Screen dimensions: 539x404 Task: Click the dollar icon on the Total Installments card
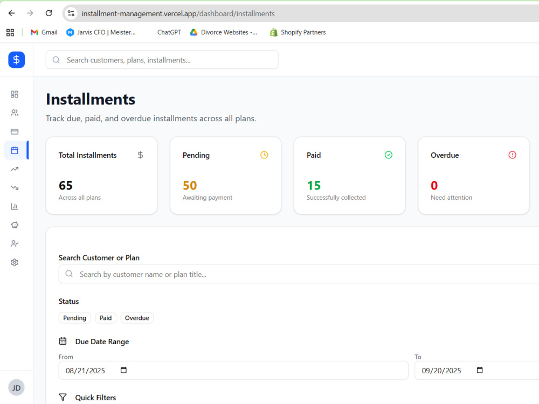140,155
